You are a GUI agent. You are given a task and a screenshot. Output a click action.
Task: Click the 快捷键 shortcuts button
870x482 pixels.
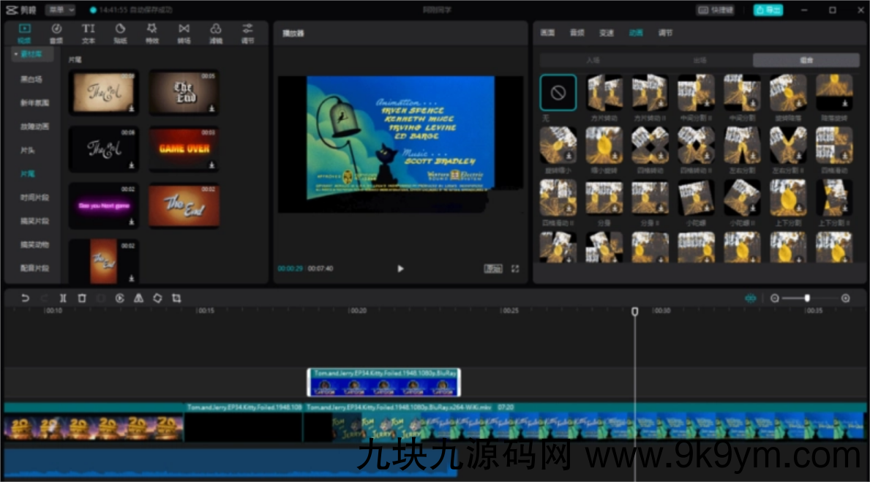[x=715, y=10]
